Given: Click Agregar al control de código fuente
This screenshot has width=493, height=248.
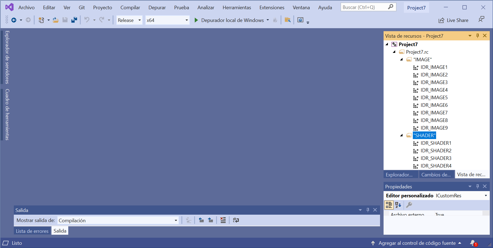Looking at the screenshot, I should coord(417,243).
